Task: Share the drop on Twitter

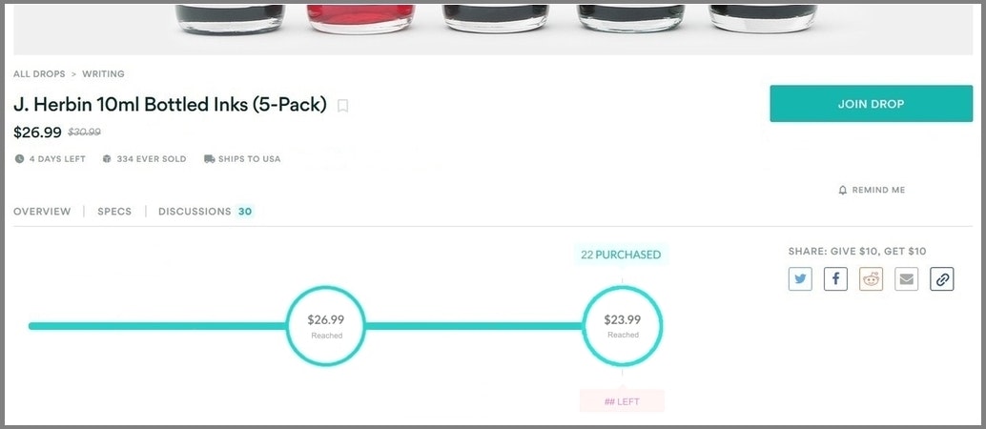Action: coord(800,279)
